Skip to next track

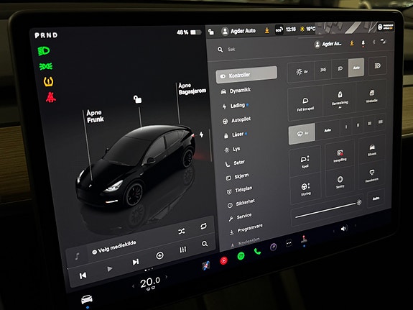point(136,262)
